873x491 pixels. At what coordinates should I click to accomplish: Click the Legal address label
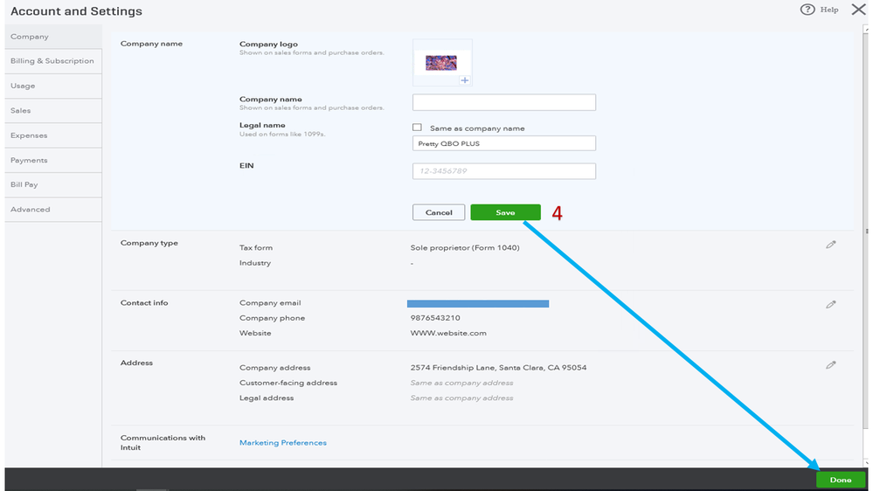click(x=267, y=398)
